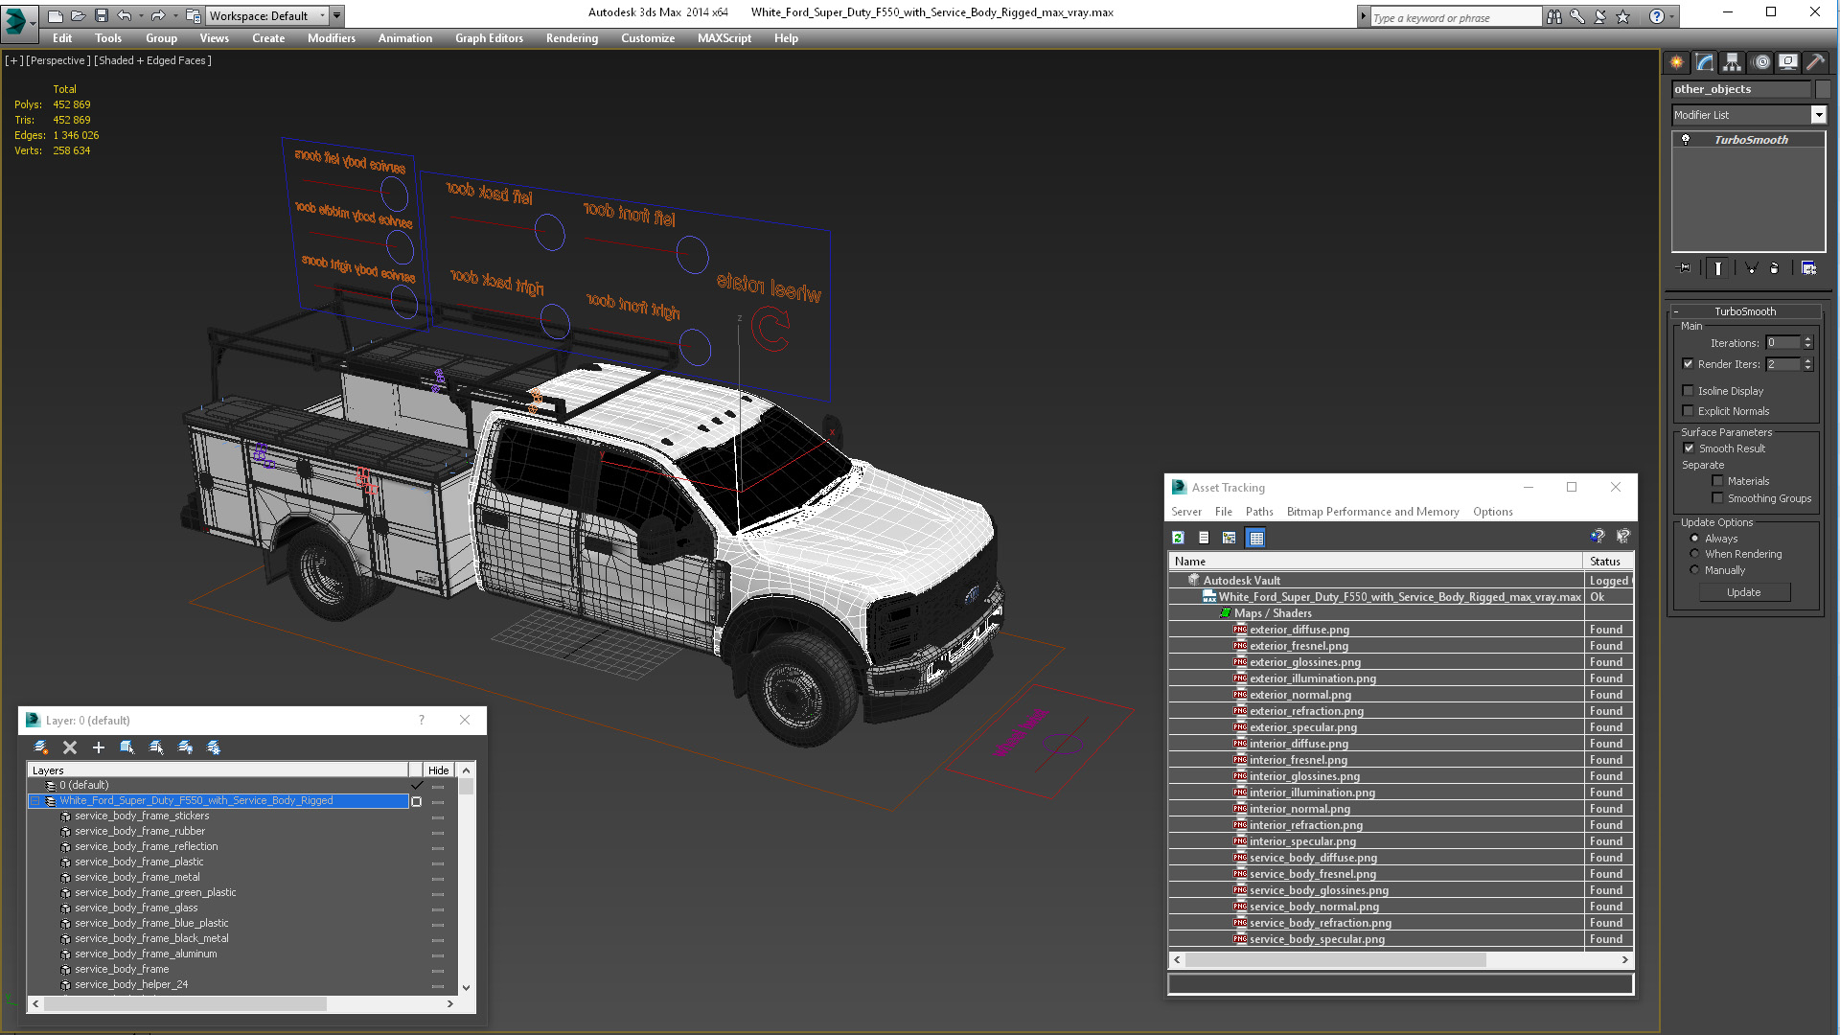1840x1035 pixels.
Task: Hide or unhide all layers icon
Action: (x=185, y=747)
